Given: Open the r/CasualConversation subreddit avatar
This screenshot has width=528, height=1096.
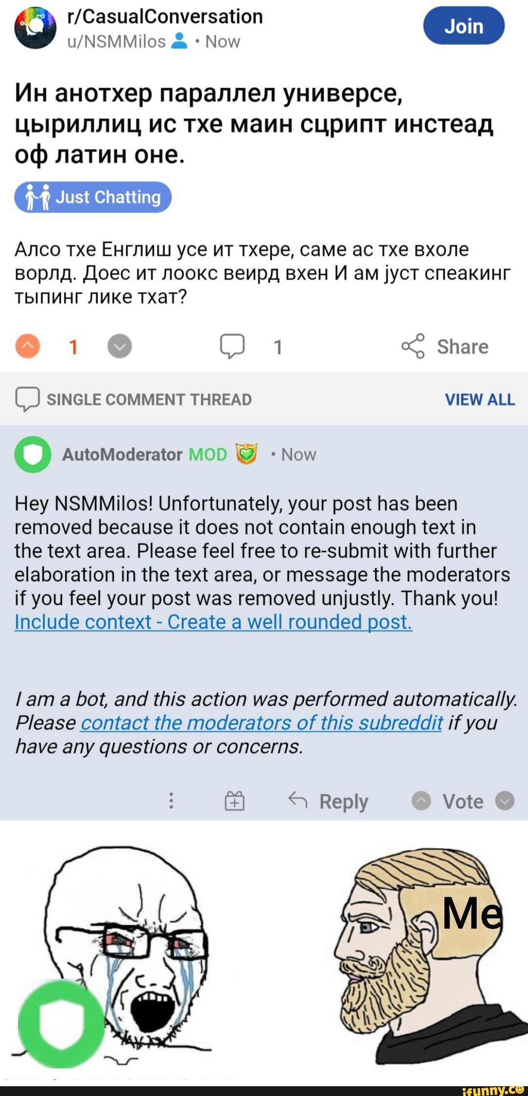Looking at the screenshot, I should 35,28.
